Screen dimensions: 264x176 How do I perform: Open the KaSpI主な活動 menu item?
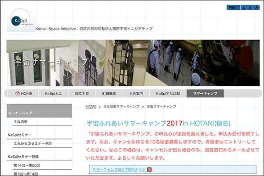coord(168,93)
